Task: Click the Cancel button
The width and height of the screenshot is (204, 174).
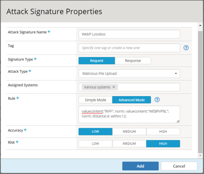Action: pos(179,166)
